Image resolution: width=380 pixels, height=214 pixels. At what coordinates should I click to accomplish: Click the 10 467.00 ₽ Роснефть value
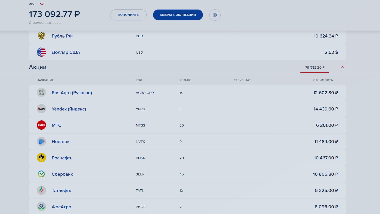tap(326, 158)
